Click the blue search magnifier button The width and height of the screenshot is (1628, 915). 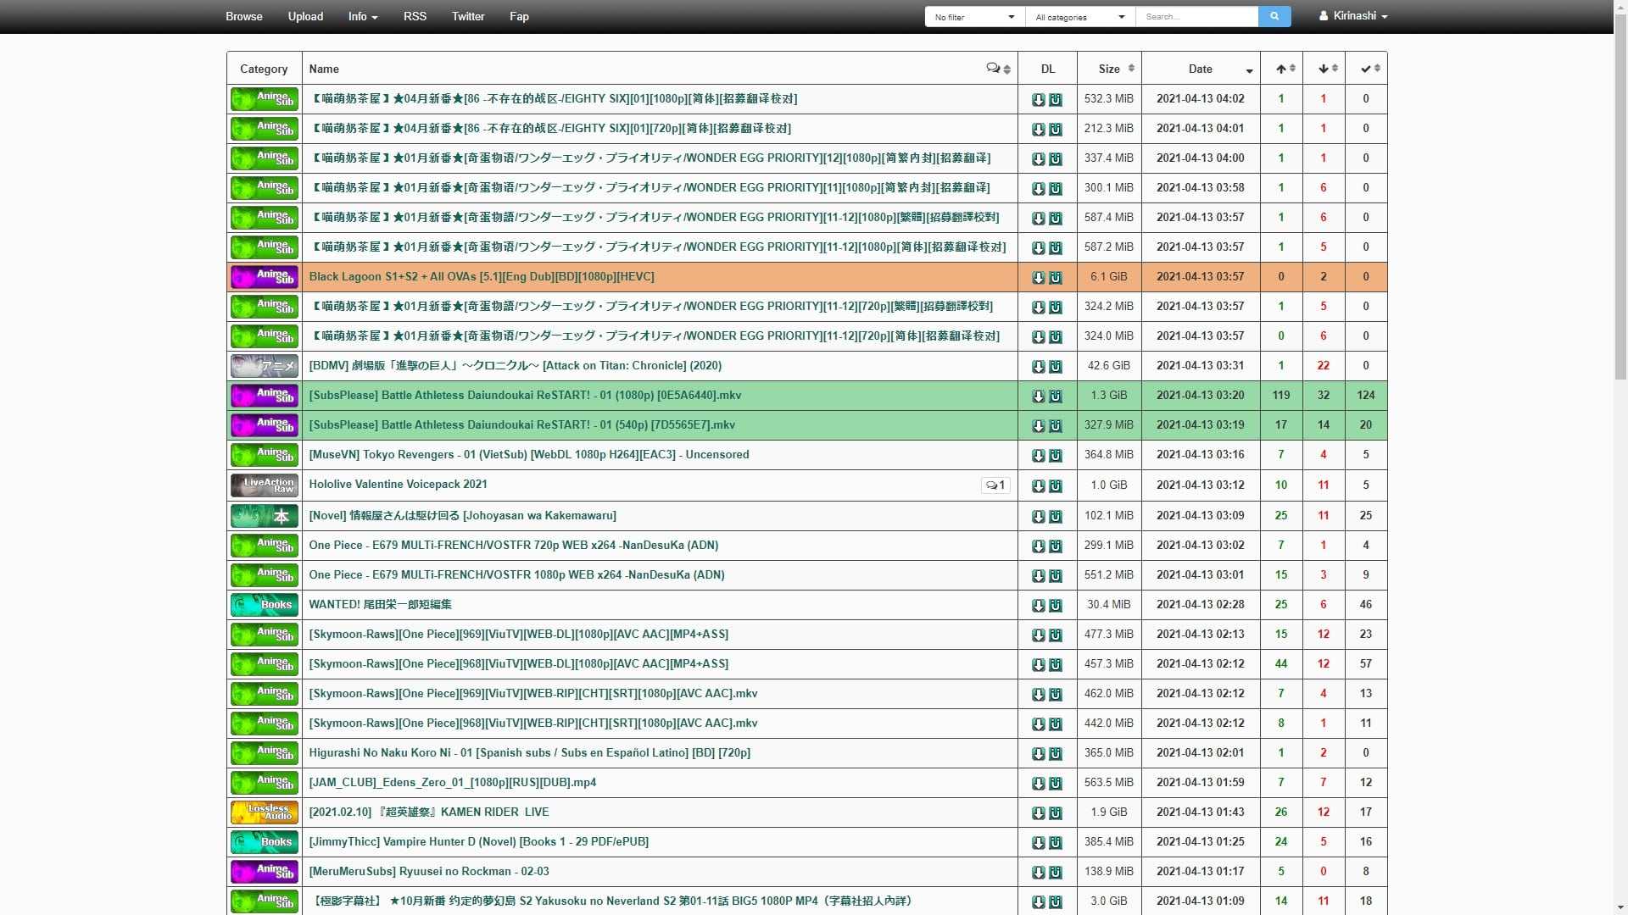[1274, 16]
